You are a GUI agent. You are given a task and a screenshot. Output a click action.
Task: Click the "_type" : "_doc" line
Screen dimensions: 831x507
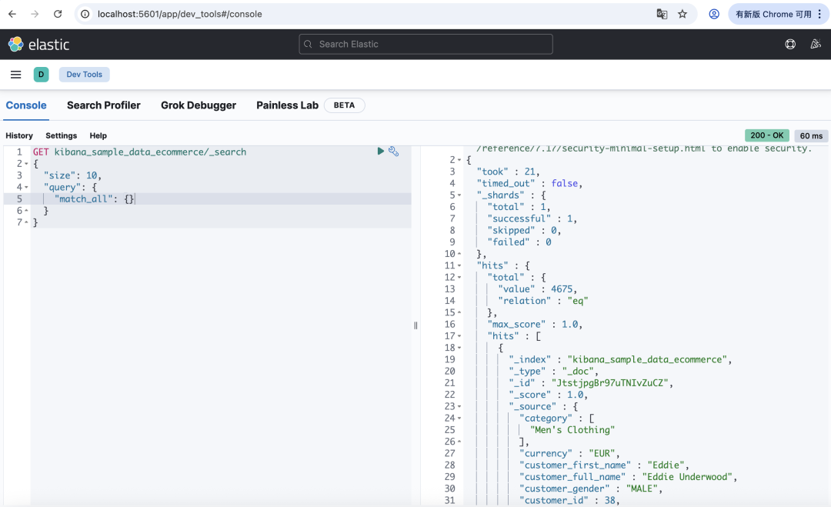554,372
